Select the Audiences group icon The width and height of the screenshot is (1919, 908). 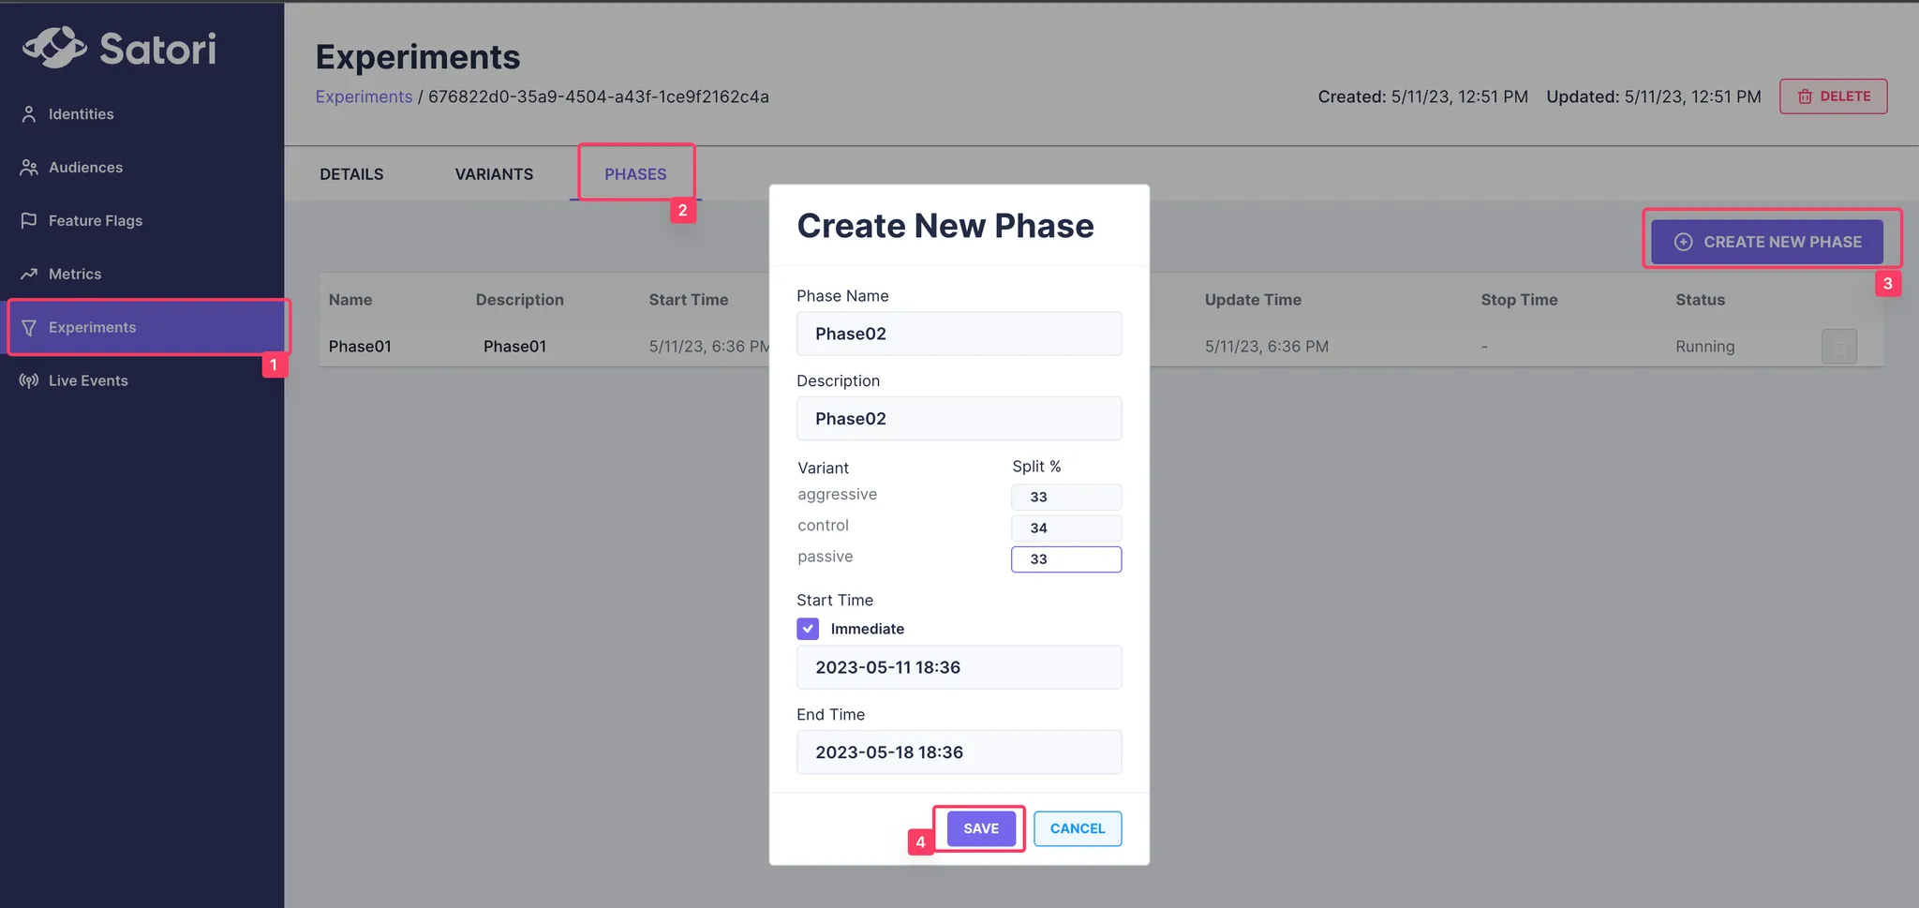pos(29,168)
